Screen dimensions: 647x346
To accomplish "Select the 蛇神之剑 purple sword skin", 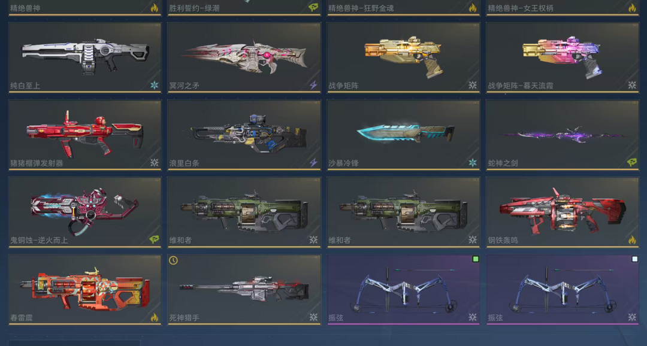I will 563,135.
